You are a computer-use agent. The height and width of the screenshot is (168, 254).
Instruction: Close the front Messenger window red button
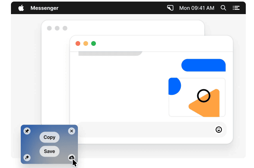pyautogui.click(x=78, y=43)
